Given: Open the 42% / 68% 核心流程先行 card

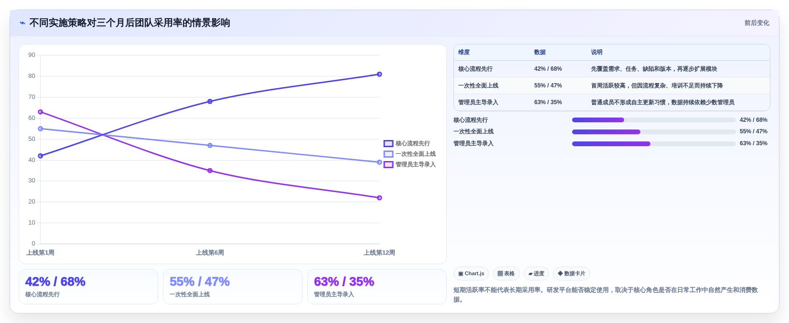Looking at the screenshot, I should 88,287.
